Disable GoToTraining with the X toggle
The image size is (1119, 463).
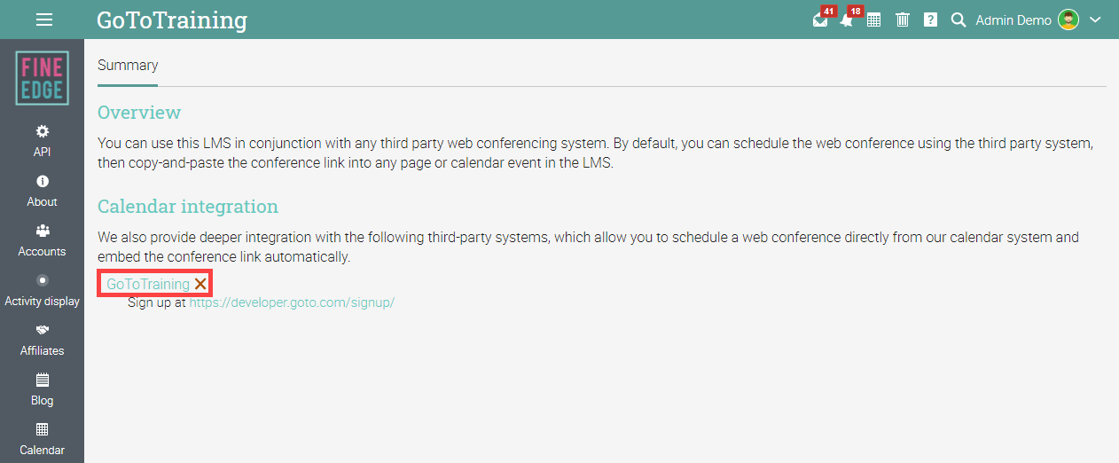201,284
